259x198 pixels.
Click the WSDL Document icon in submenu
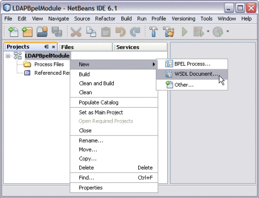pos(169,74)
